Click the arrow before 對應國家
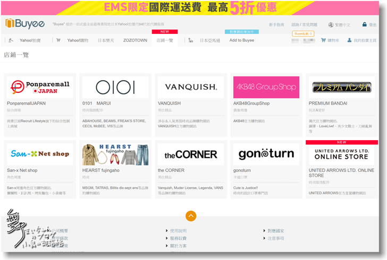Viewport: 387px width, 260px height. pos(264,231)
